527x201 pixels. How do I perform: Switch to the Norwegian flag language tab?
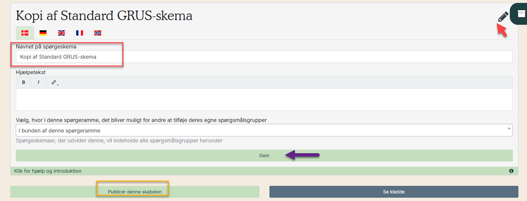[98, 33]
